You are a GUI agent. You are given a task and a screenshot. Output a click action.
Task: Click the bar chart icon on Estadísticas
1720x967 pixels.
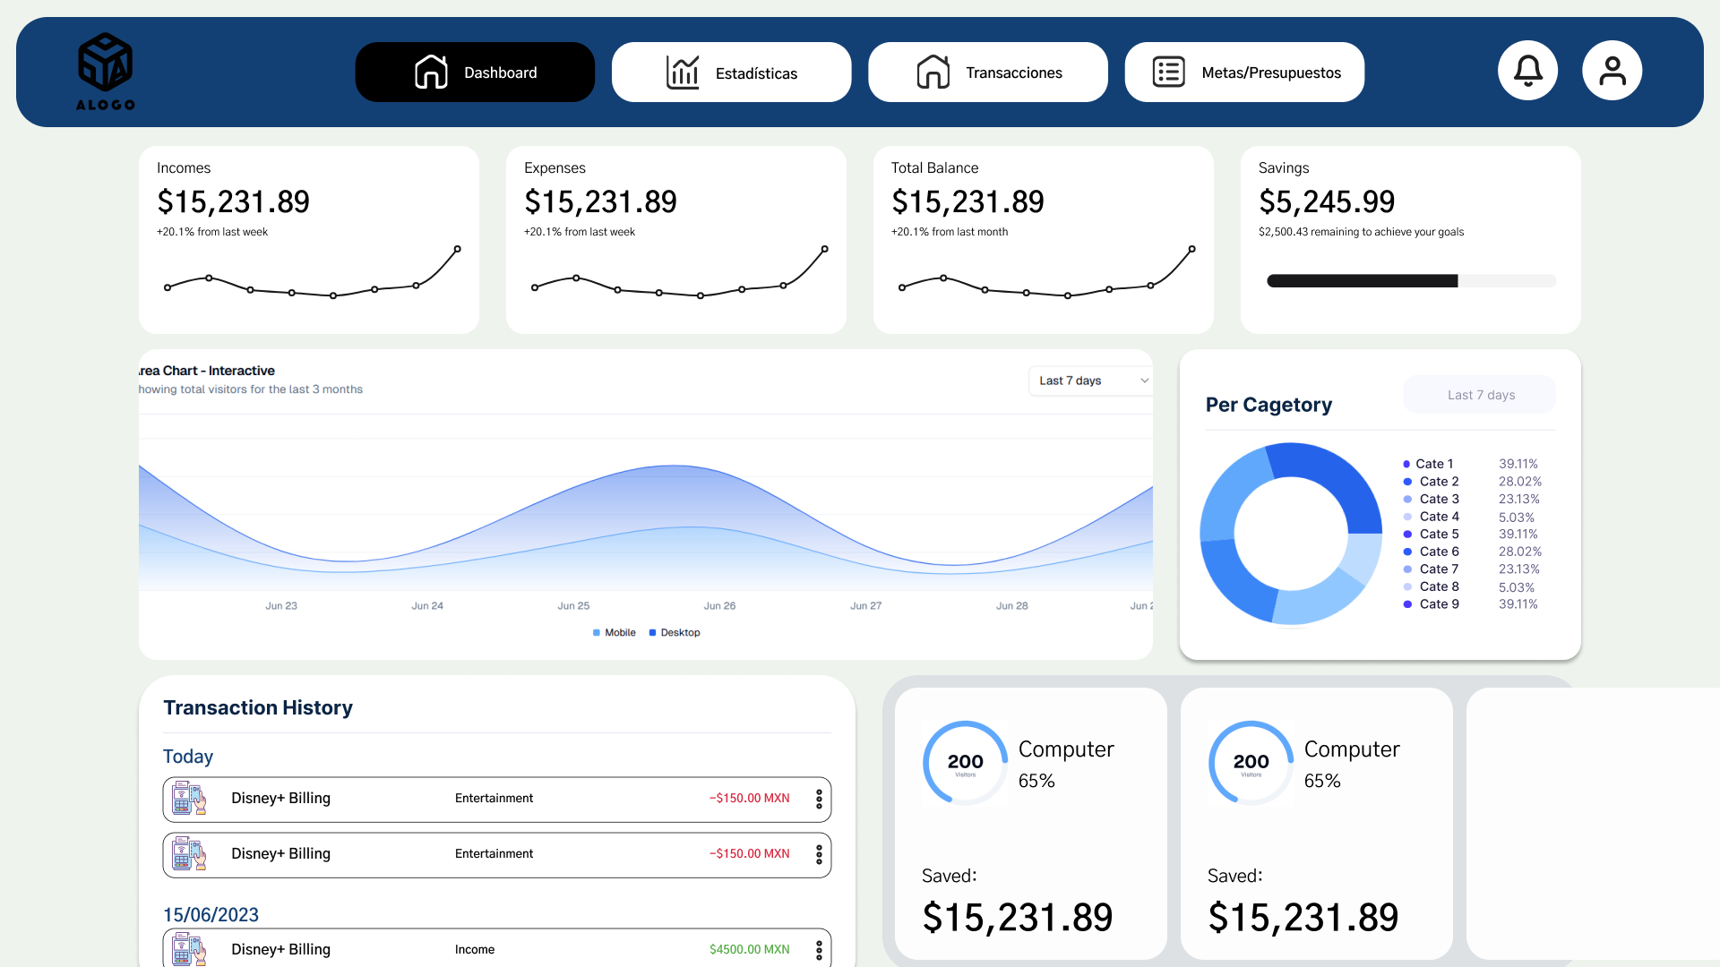point(683,72)
